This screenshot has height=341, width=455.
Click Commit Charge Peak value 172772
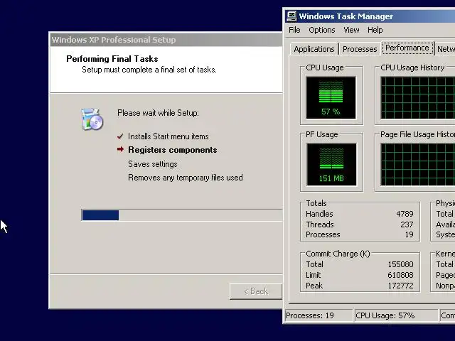400,286
